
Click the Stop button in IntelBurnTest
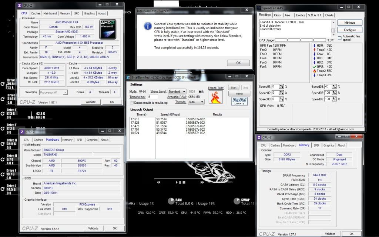[245, 87]
